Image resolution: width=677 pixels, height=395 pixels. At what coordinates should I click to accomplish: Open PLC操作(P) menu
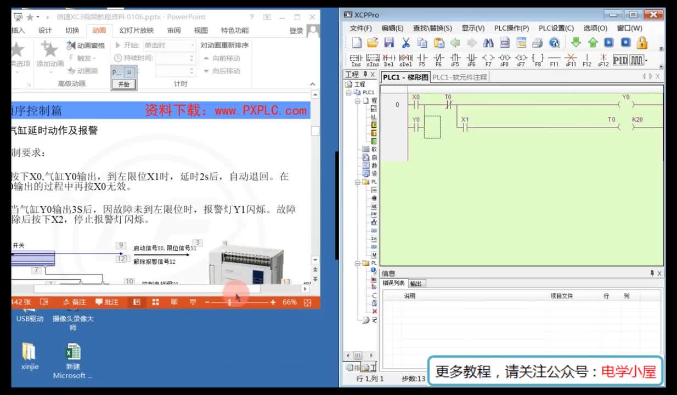point(511,28)
